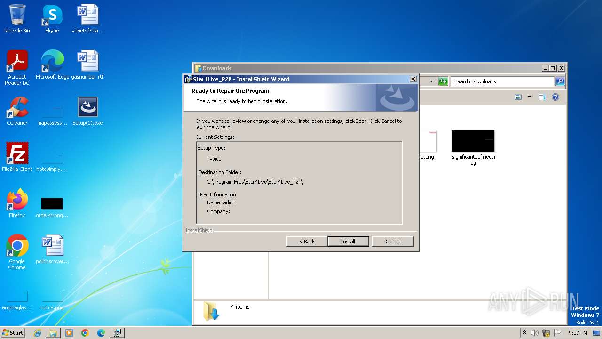Click the volume speaker tray icon
This screenshot has height=339, width=602.
coord(535,333)
